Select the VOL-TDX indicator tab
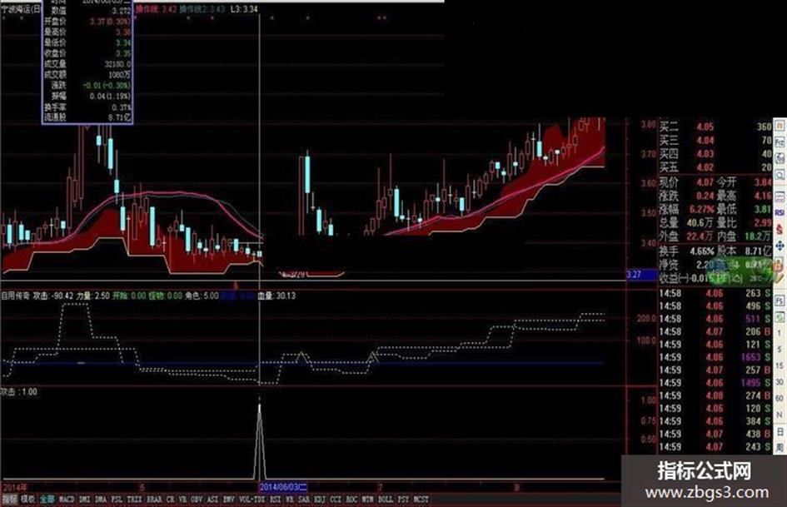Image resolution: width=787 pixels, height=507 pixels. point(252,499)
